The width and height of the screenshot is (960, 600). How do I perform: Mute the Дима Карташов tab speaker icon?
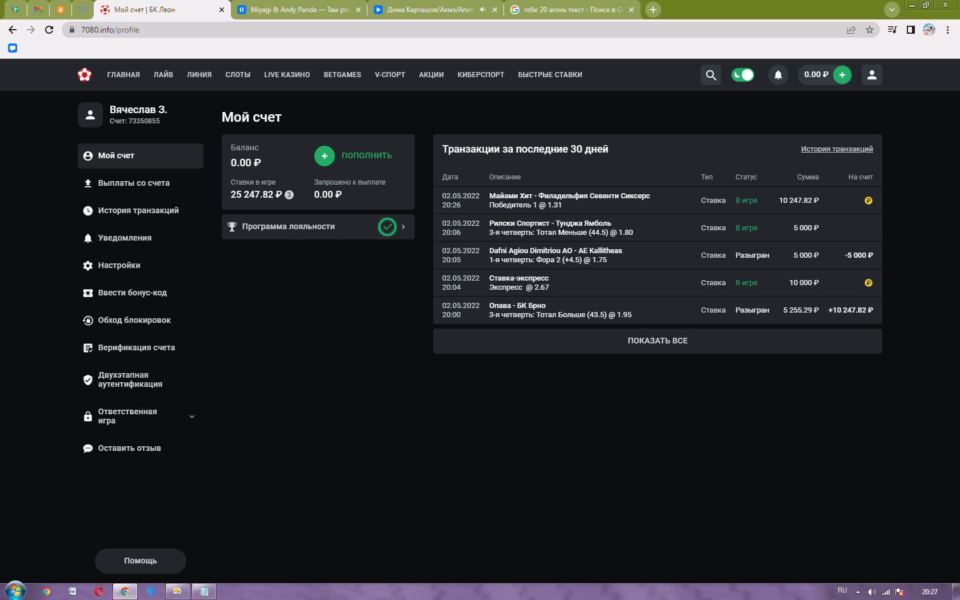tap(483, 10)
